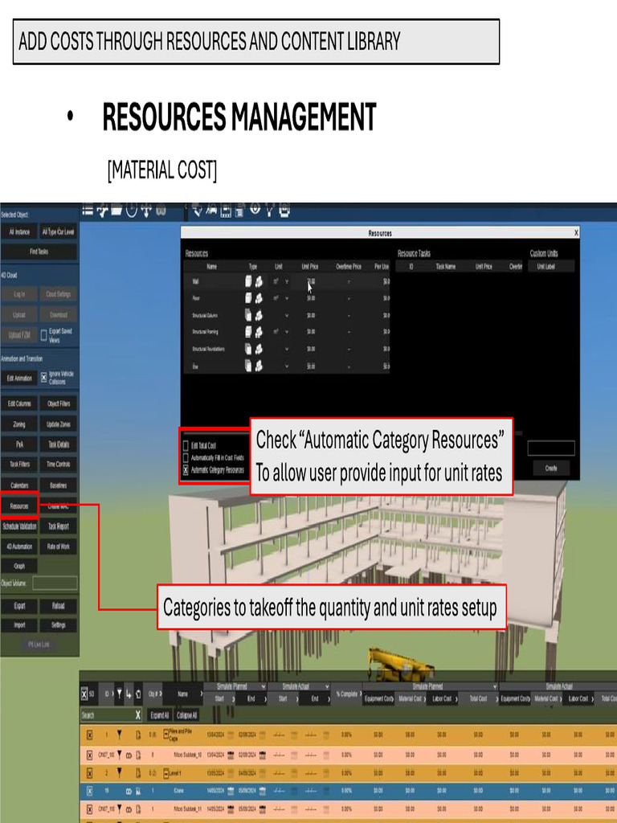The width and height of the screenshot is (617, 823).
Task: Collapse the Piles and Pile Caps group
Action: point(166,733)
